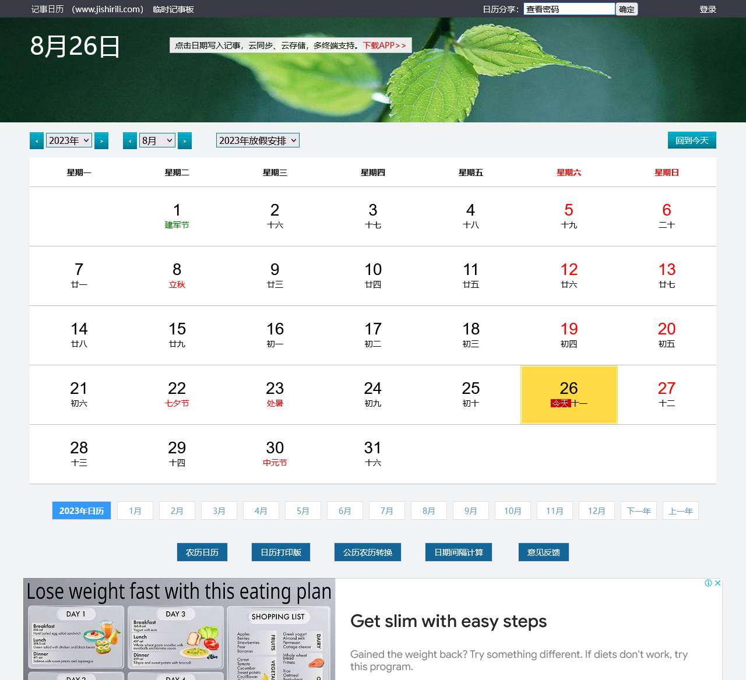The height and width of the screenshot is (680, 746).
Task: Select 8月 in the bottom month bar
Action: coord(429,510)
